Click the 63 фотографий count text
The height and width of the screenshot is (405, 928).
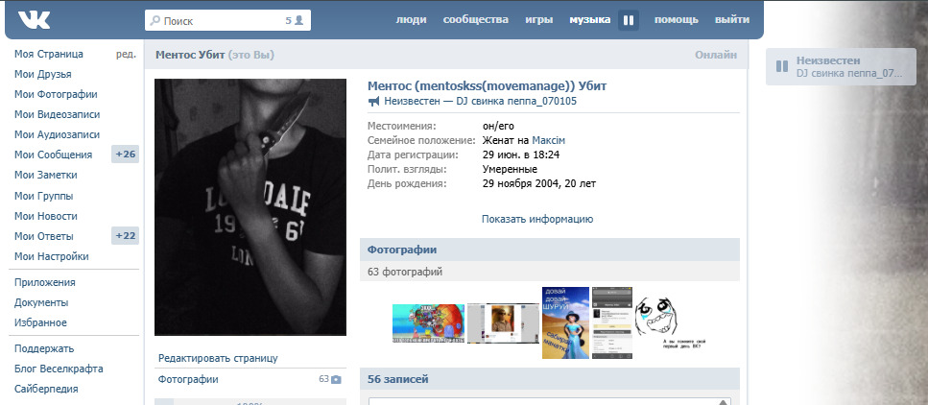(x=405, y=273)
